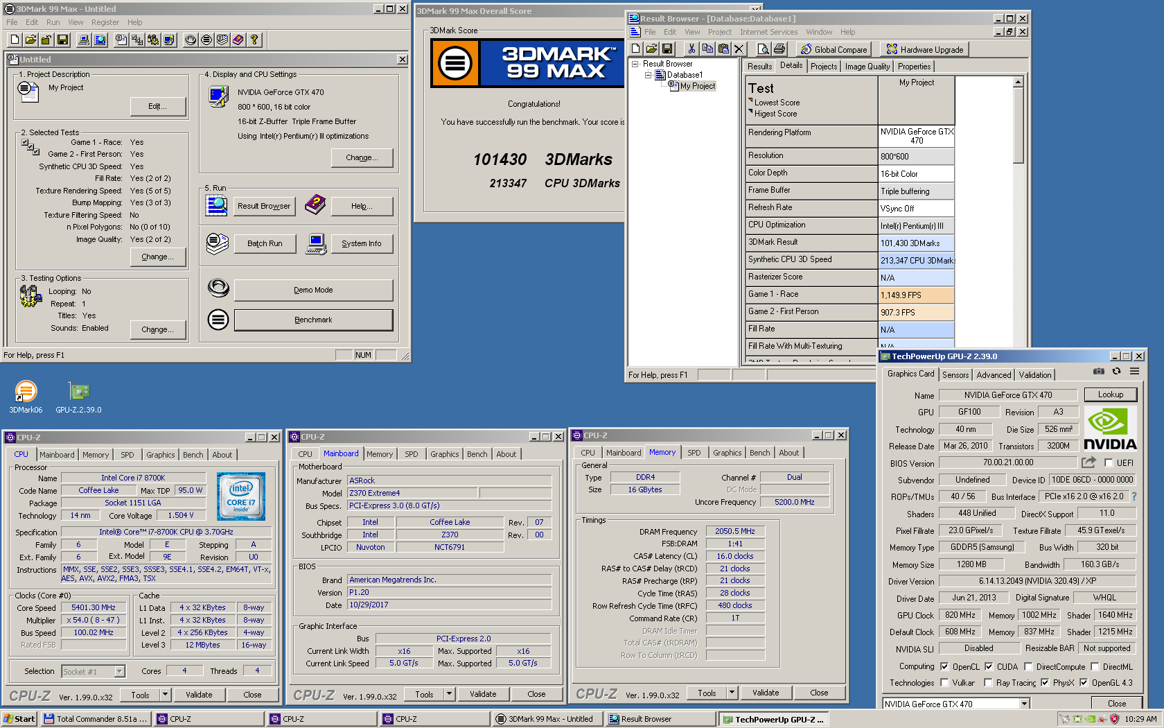Click Paste icon in Result Browser toolbar
This screenshot has height=728, width=1164.
pos(723,49)
